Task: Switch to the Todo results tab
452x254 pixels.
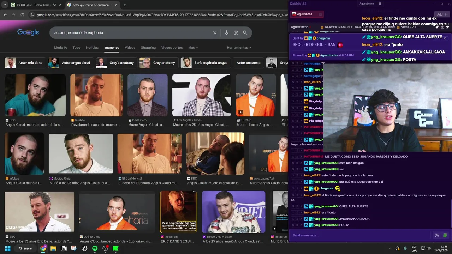Action: (76, 48)
